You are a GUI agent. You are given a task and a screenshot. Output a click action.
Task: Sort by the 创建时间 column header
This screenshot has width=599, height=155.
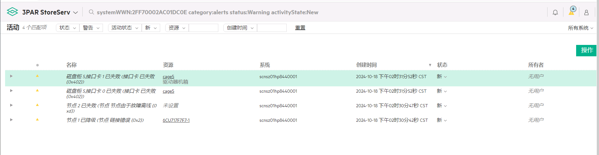click(x=366, y=65)
